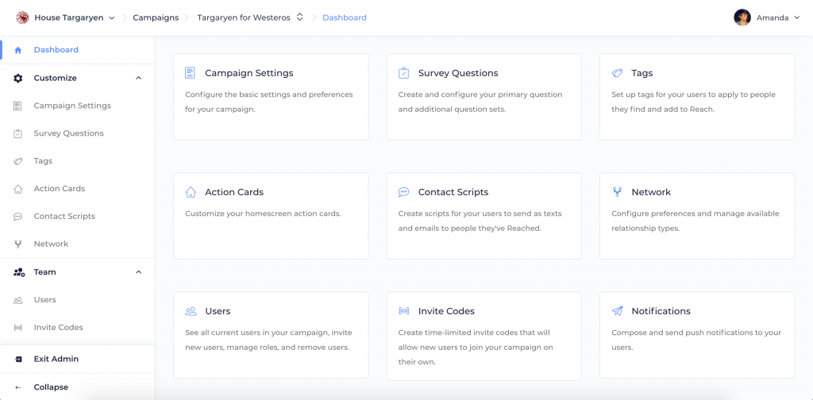Collapse the Customize section chevron
This screenshot has height=400, width=813.
[138, 79]
